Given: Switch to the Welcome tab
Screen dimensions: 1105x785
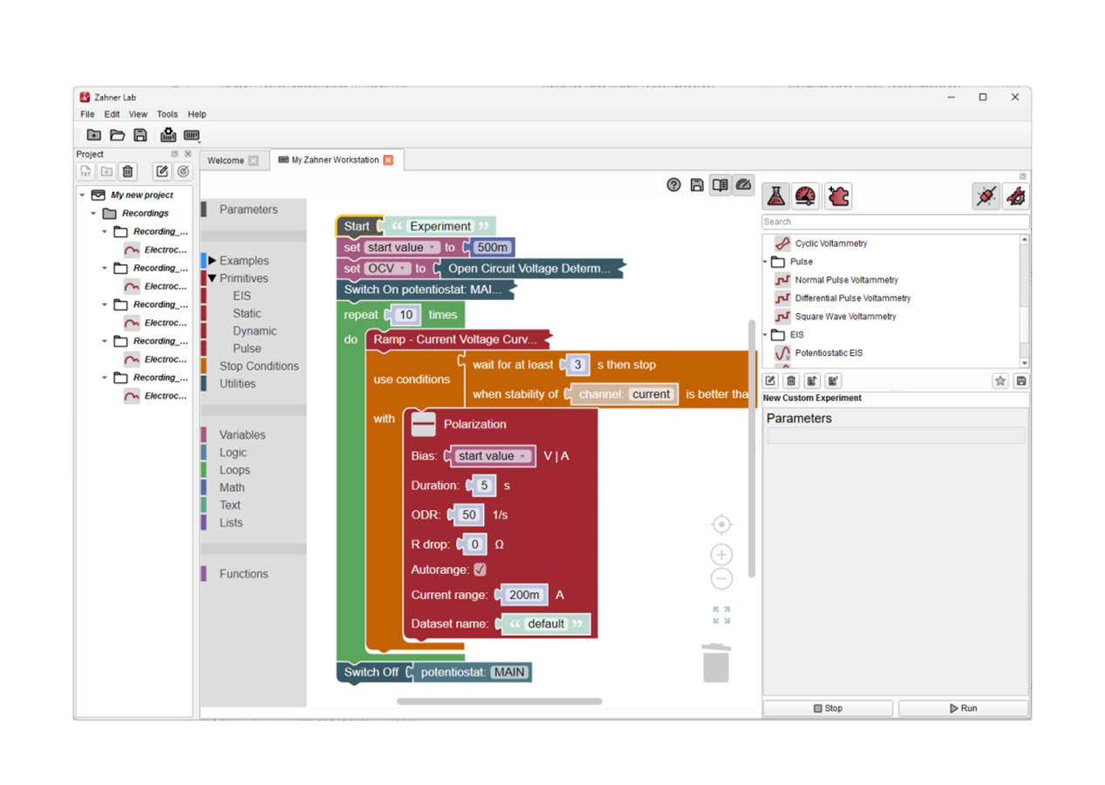Looking at the screenshot, I should click(225, 160).
